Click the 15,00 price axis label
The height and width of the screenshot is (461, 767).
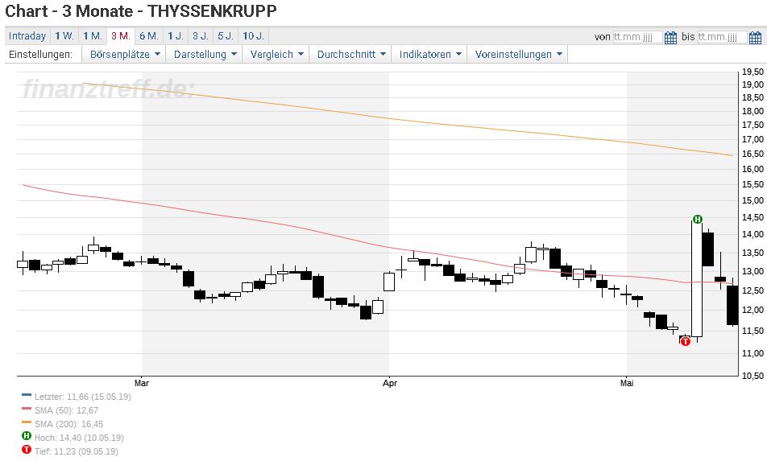[752, 200]
